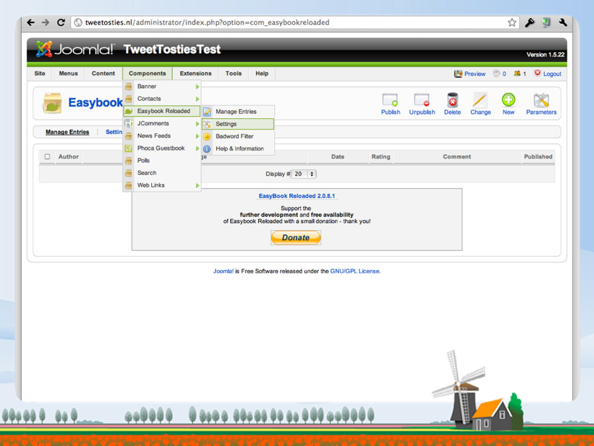The width and height of the screenshot is (594, 446).
Task: Expand the JComments submenu arrow
Action: [198, 123]
